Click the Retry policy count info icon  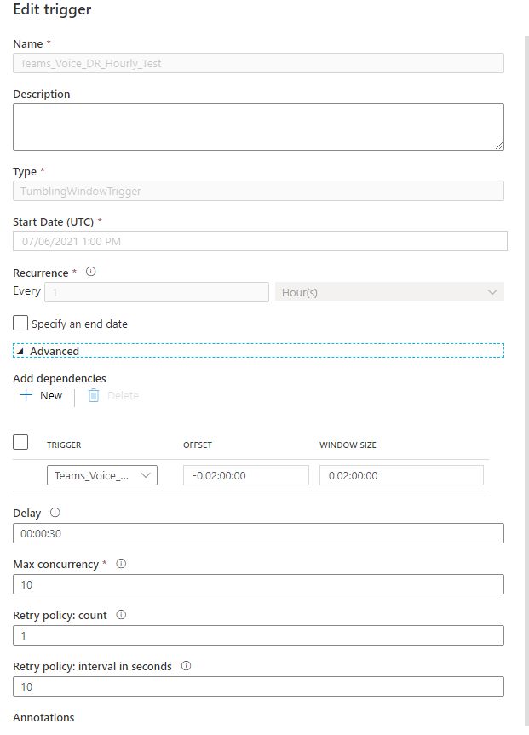[x=121, y=615]
